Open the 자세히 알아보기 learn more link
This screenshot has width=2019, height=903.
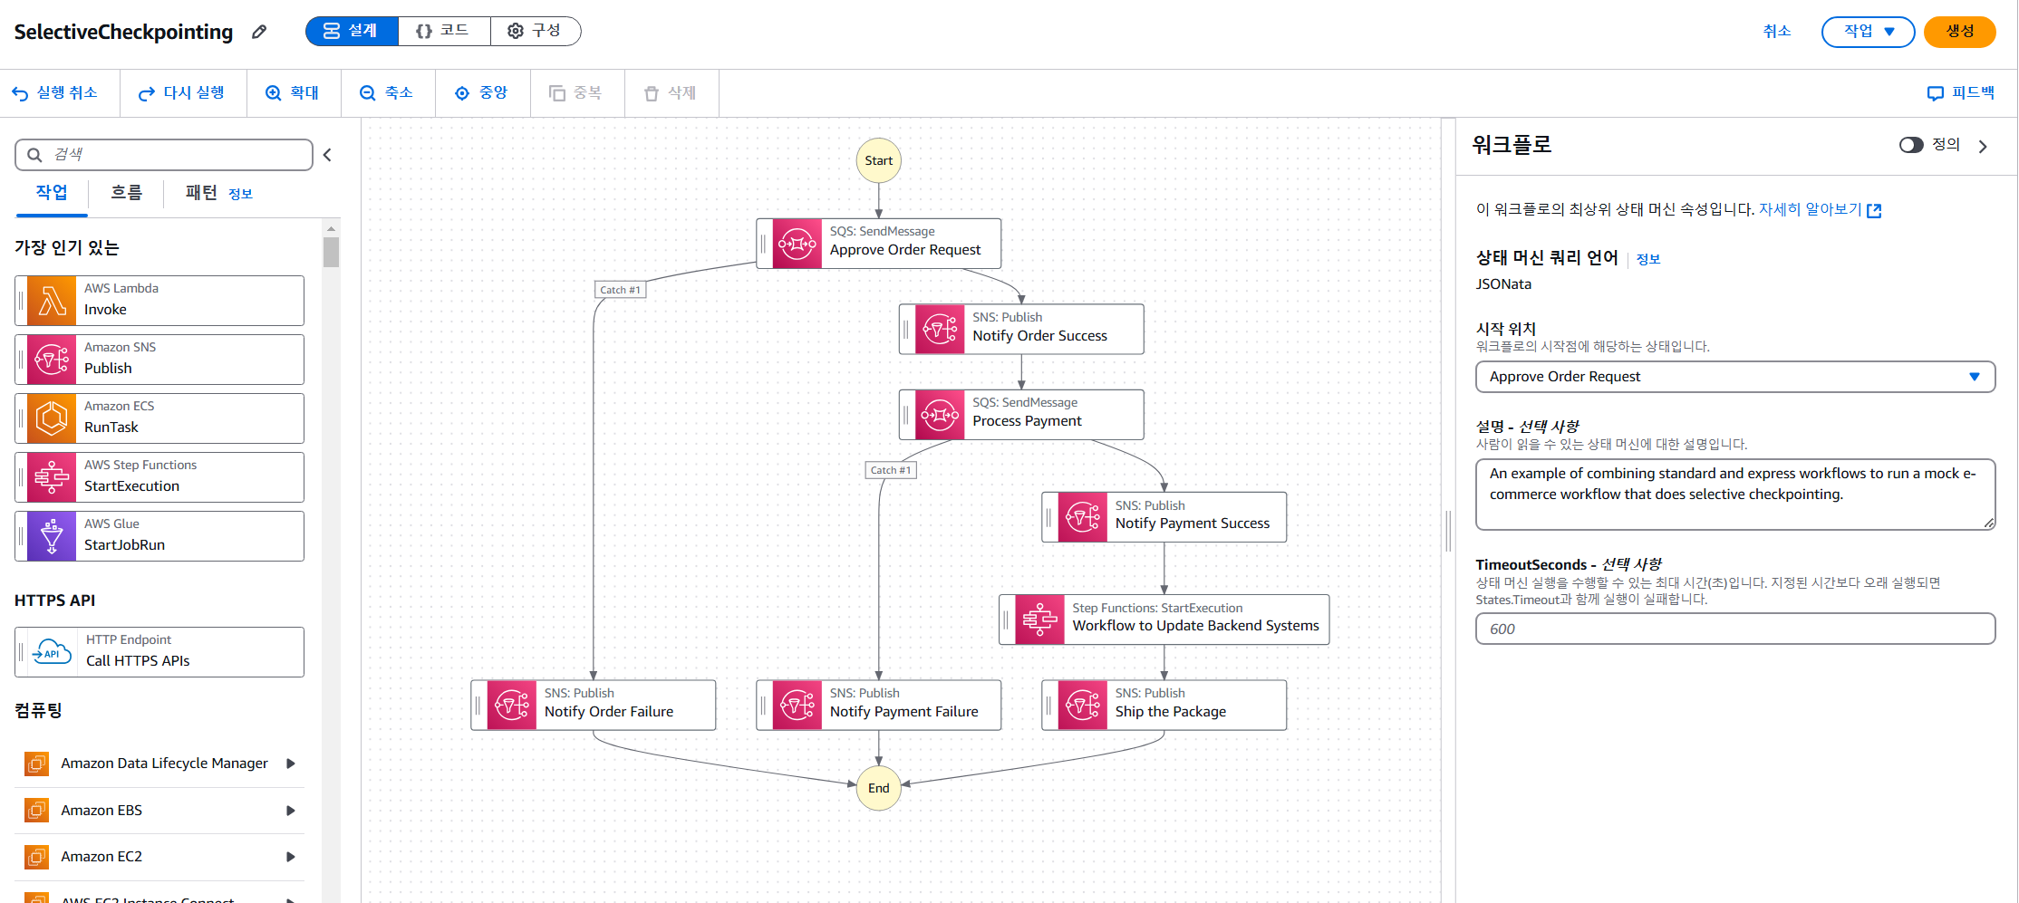tap(1820, 209)
